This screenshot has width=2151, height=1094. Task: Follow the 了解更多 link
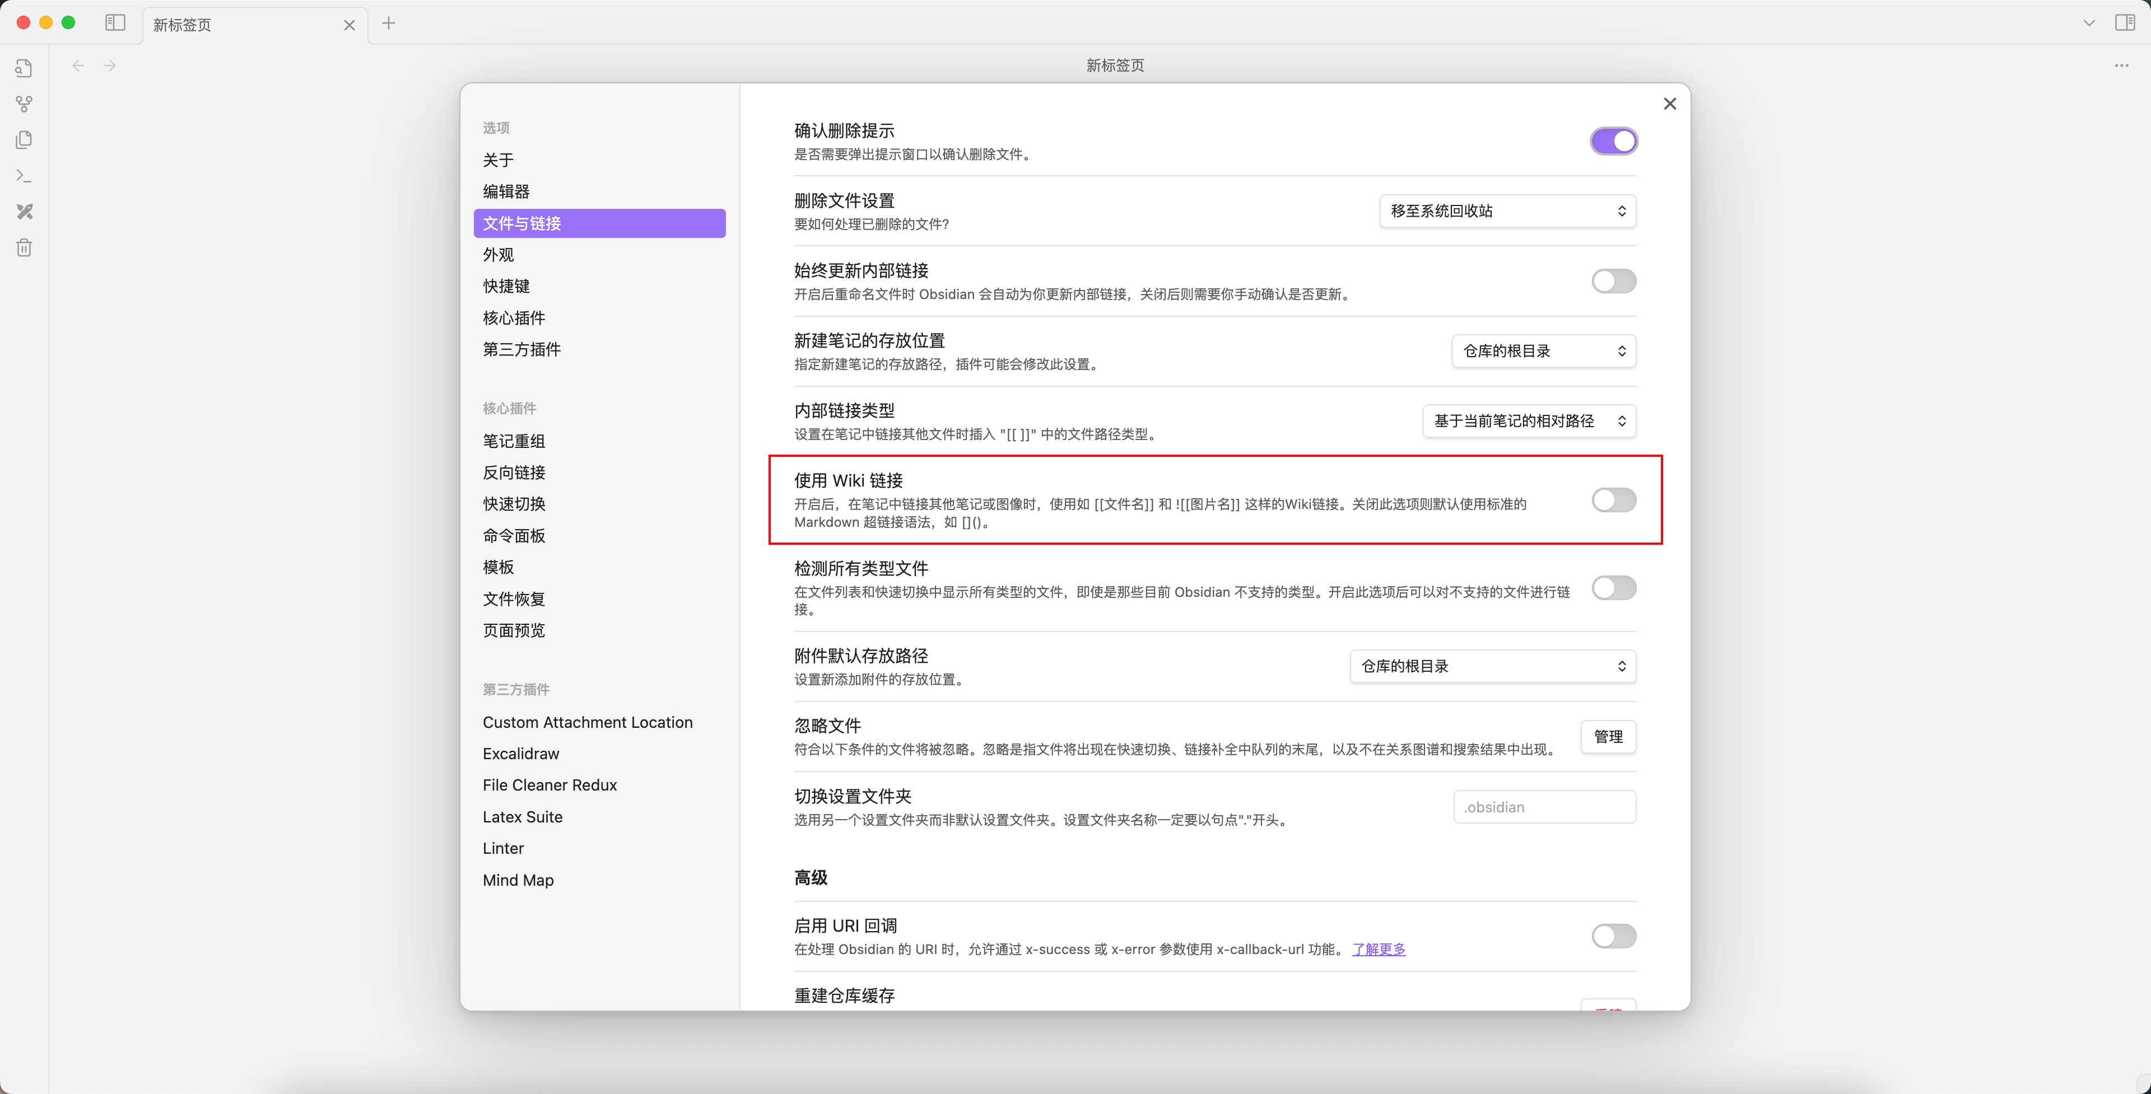coord(1378,949)
